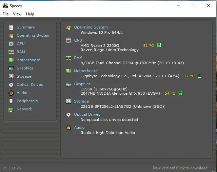Click RAM heading link in summary
Screen dimensions: 217x172
pos(78,58)
